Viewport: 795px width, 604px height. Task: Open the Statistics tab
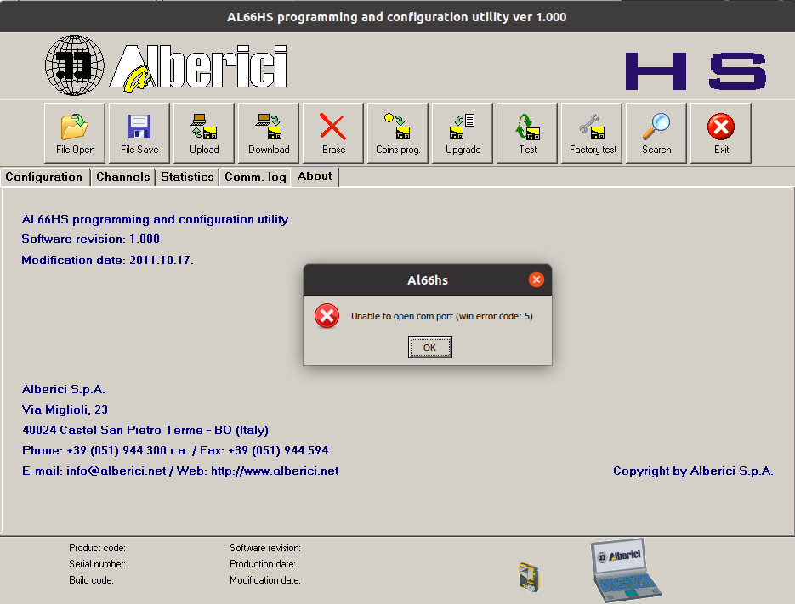(x=187, y=178)
